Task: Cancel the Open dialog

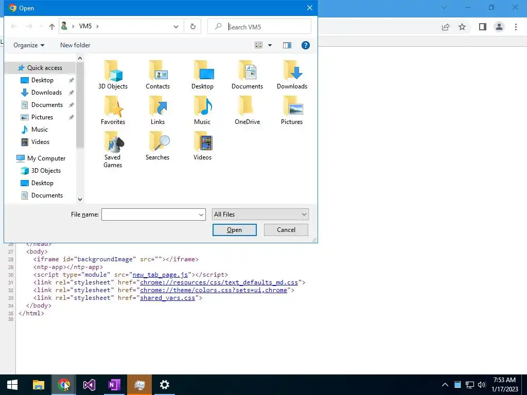Action: [286, 230]
